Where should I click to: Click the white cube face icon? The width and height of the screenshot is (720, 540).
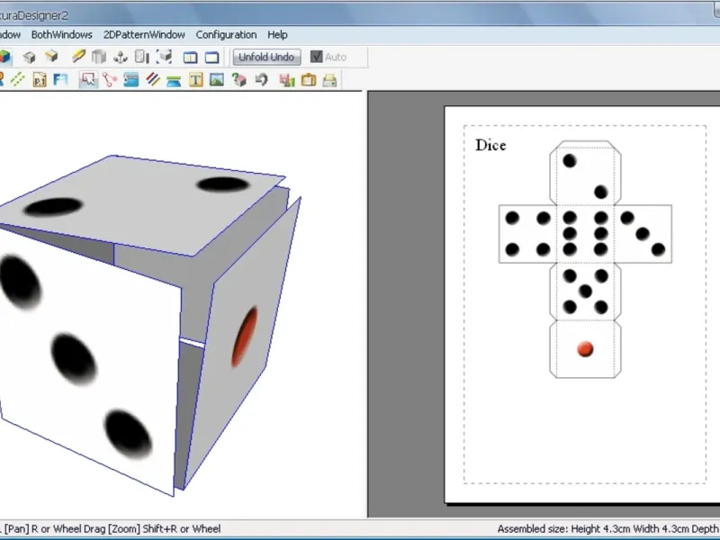[29, 57]
